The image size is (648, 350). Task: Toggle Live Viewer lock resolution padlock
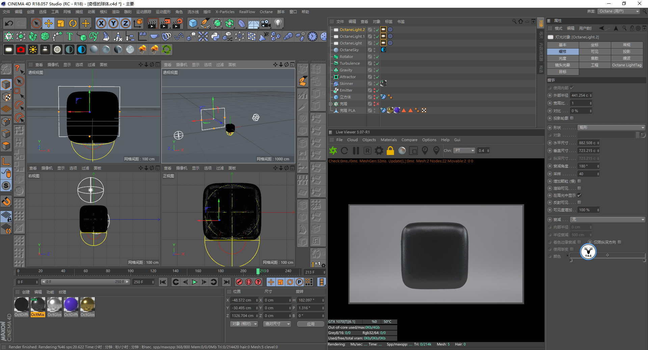tap(390, 151)
